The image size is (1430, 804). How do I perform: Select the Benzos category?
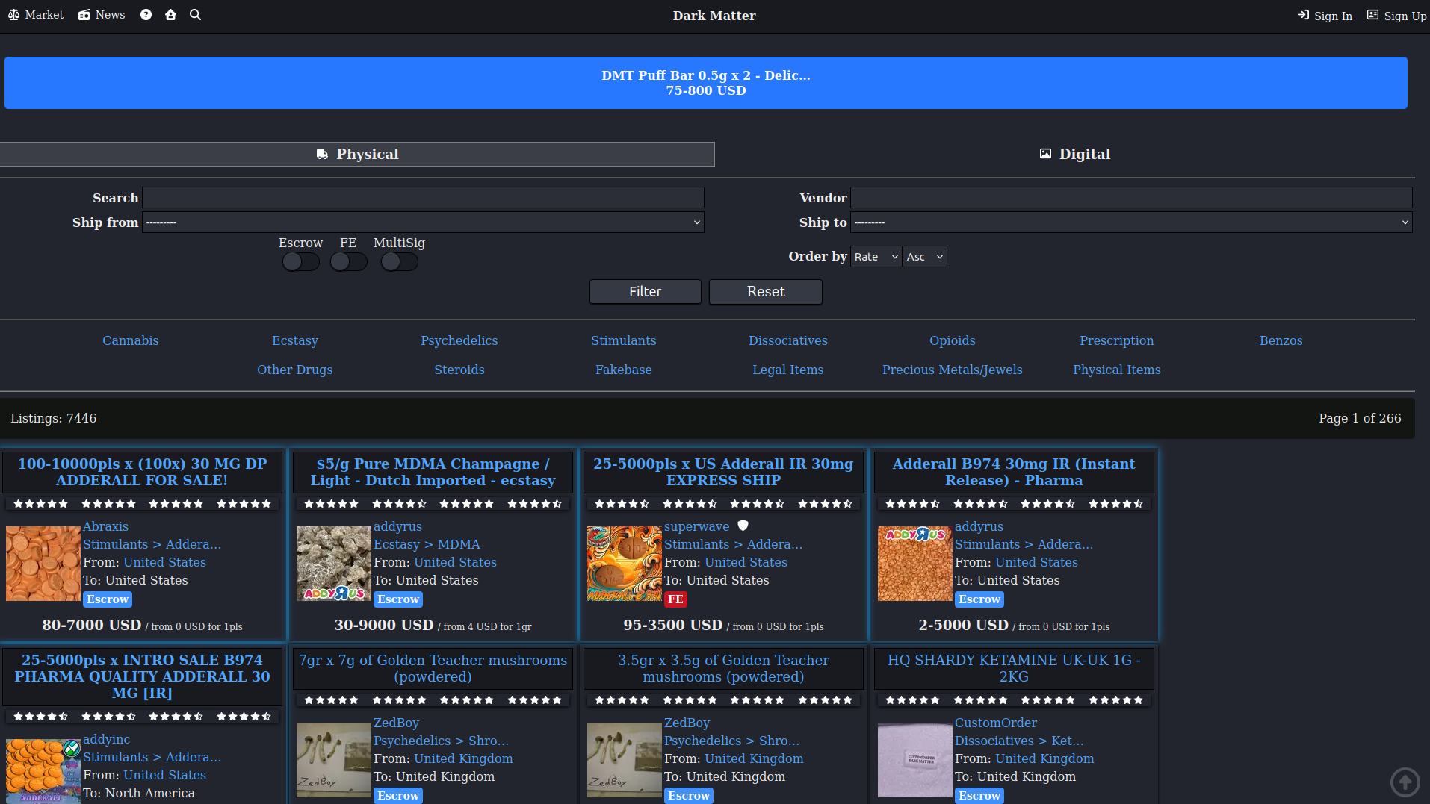[1281, 340]
